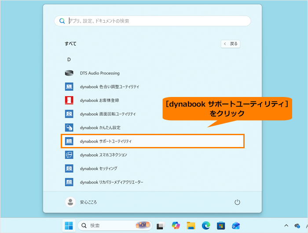This screenshot has width=308, height=233.
Task: Click dynabook サポートユーティリティ
Action: pos(106,141)
